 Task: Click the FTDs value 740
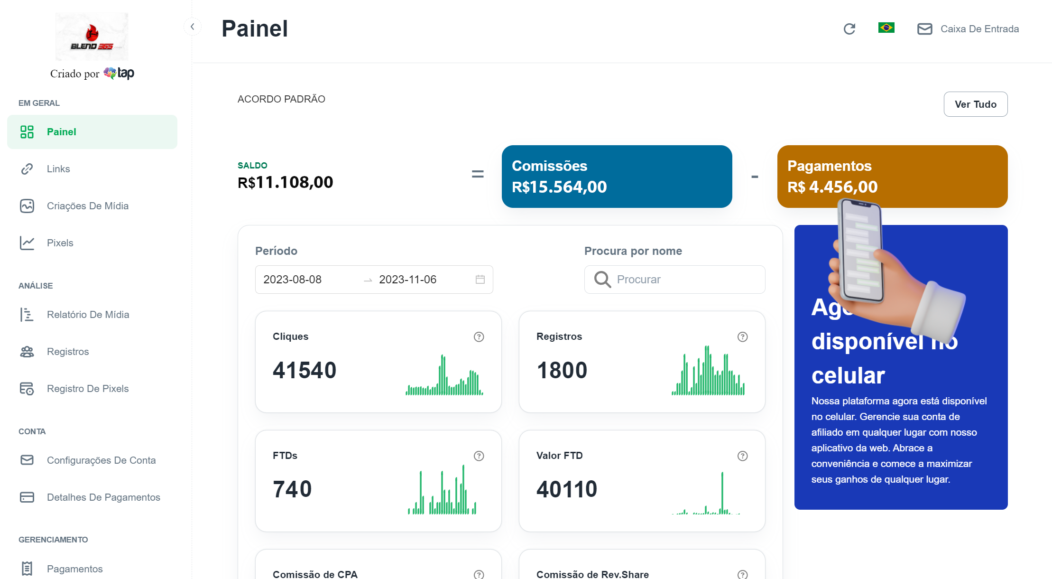point(292,489)
